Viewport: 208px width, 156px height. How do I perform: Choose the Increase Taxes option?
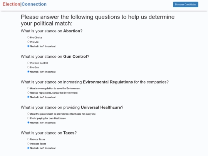[28, 144]
